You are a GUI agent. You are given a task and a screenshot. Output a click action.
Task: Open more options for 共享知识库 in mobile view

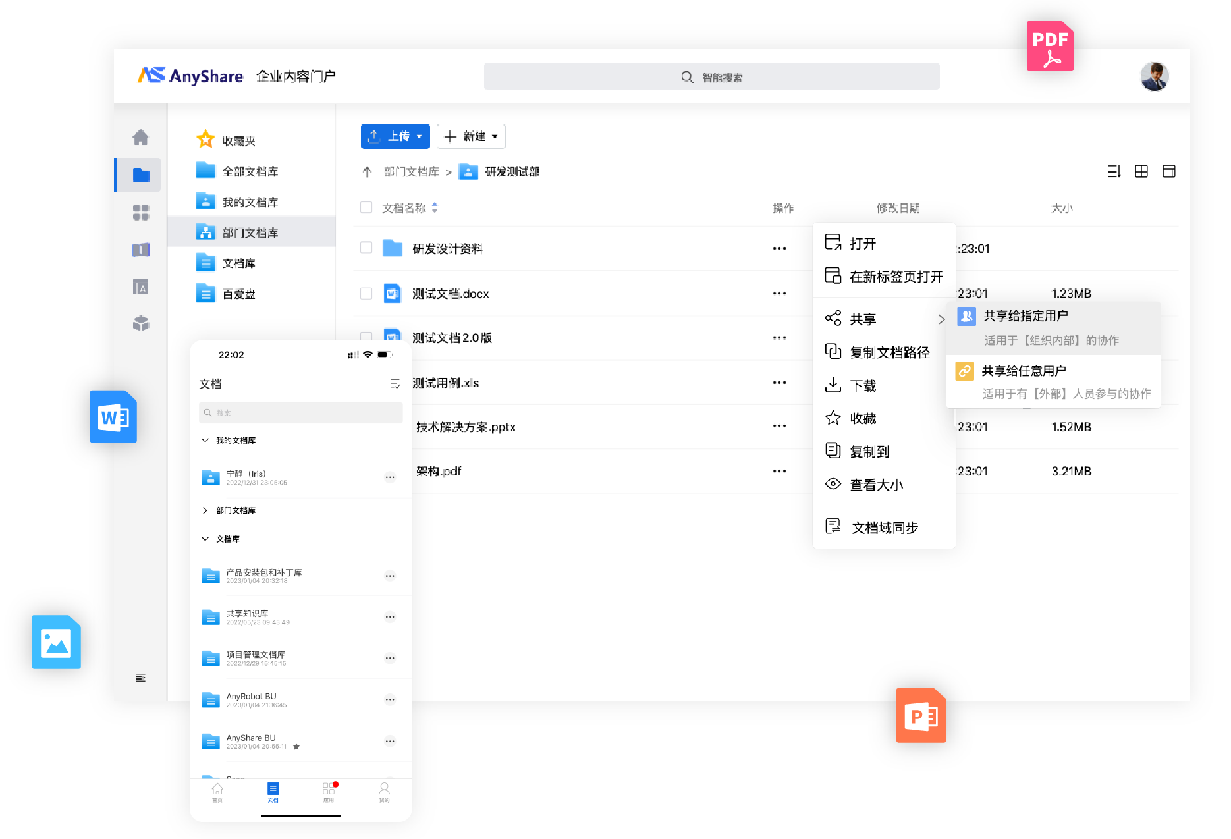click(x=390, y=617)
